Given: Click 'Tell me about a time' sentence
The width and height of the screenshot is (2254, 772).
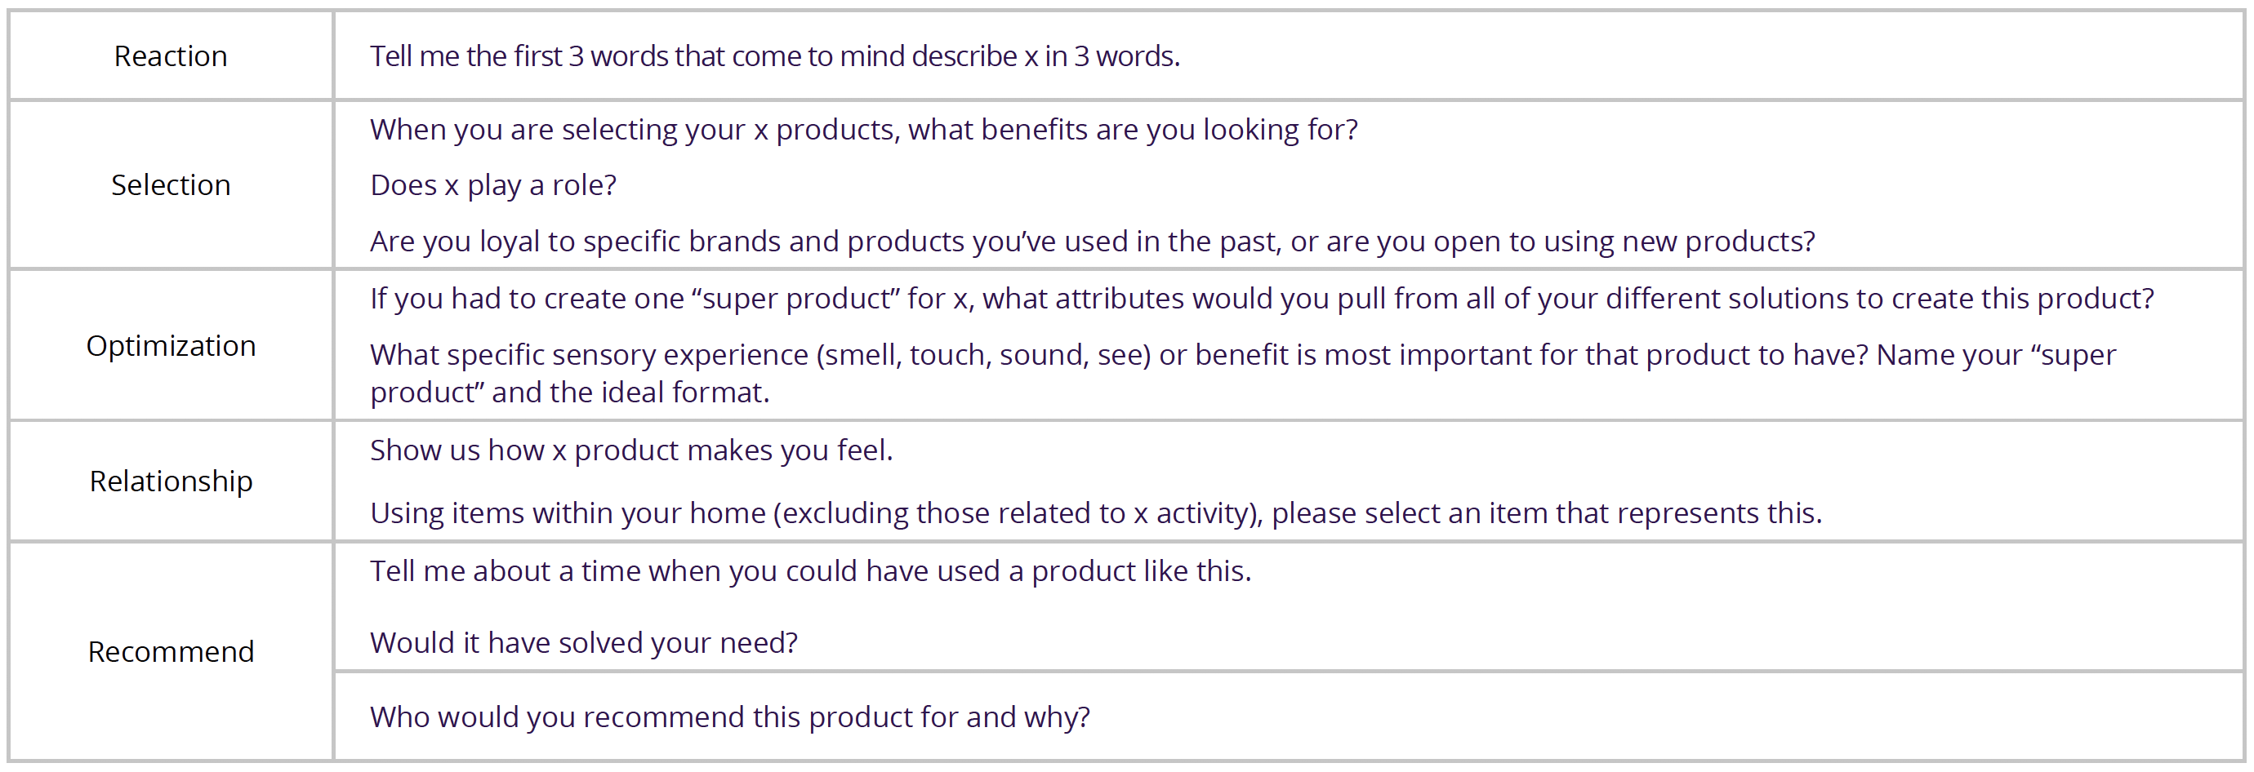Looking at the screenshot, I should [x=810, y=571].
